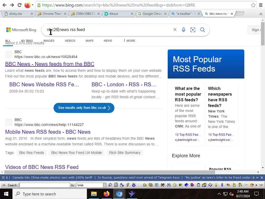The image size is (265, 199).
Task: Click the a-toolbar Search text field
Action: [45, 185]
